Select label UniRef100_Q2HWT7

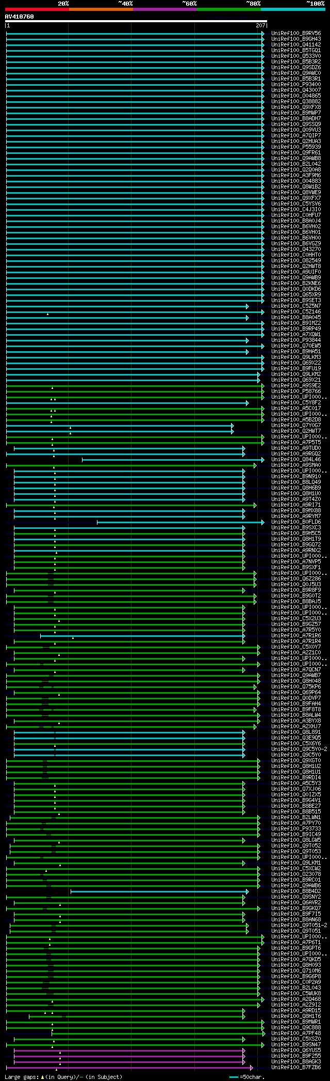pyautogui.click(x=296, y=431)
